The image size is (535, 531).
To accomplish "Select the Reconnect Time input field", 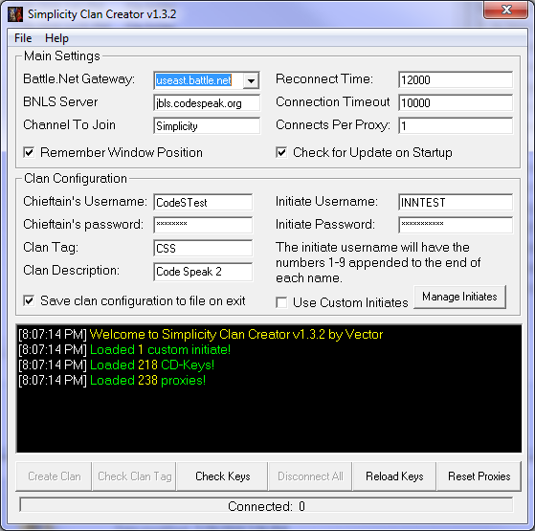I will pos(456,80).
